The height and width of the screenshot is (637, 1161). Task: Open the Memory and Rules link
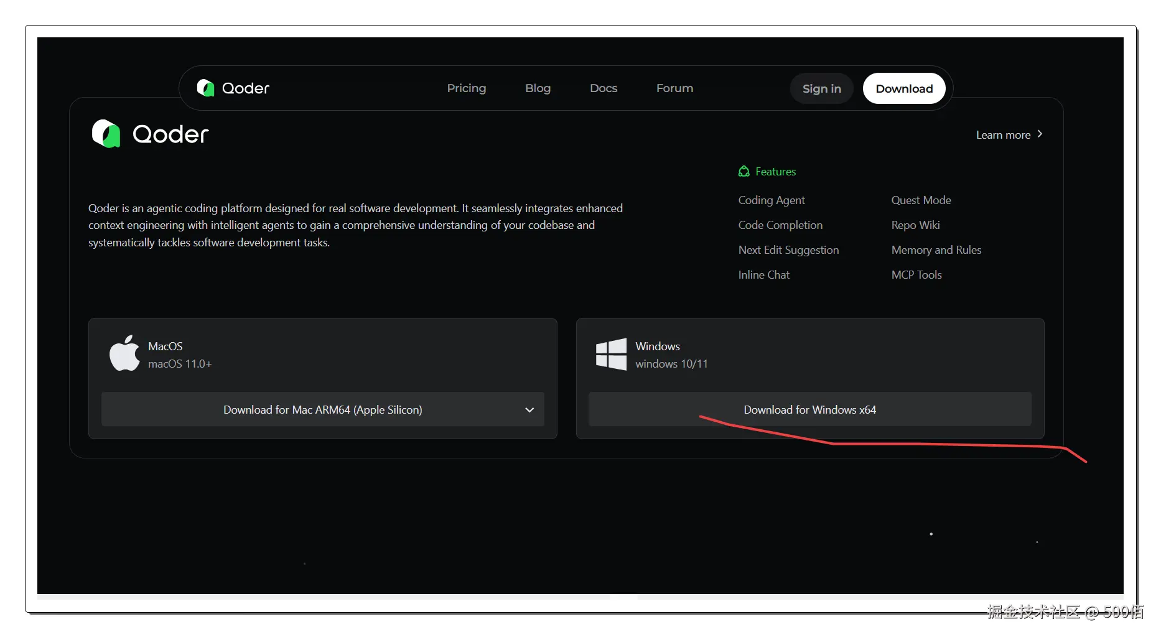pyautogui.click(x=936, y=250)
